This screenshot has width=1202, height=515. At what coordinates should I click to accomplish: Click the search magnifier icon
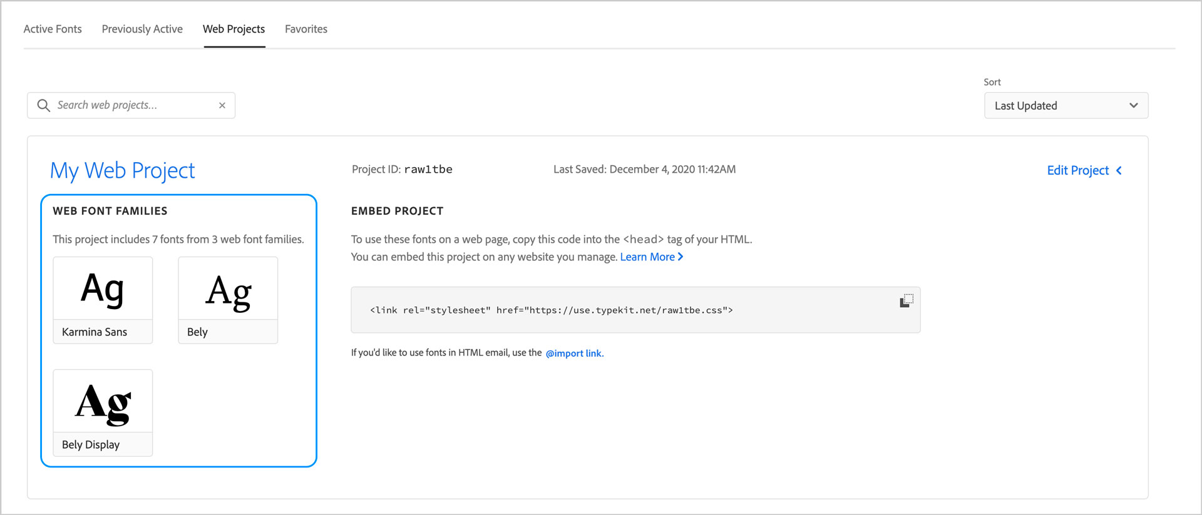tap(43, 105)
